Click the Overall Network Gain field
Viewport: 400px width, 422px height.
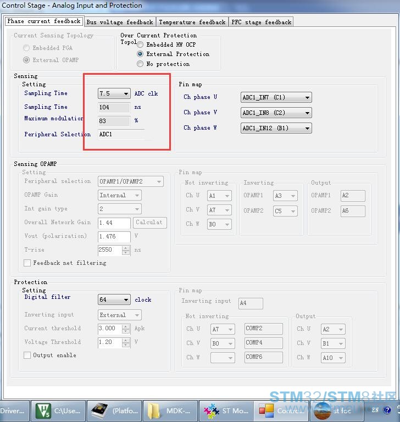click(x=114, y=223)
